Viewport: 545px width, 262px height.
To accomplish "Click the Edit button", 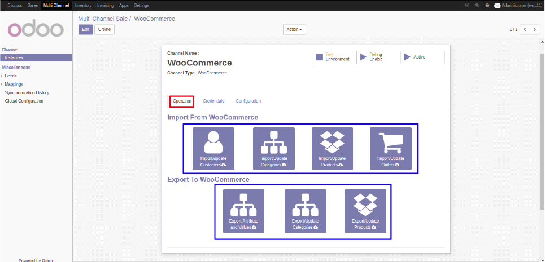I will [86, 29].
